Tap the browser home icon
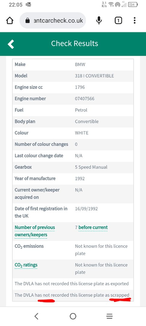The width and height of the screenshot is (146, 326). [10, 21]
